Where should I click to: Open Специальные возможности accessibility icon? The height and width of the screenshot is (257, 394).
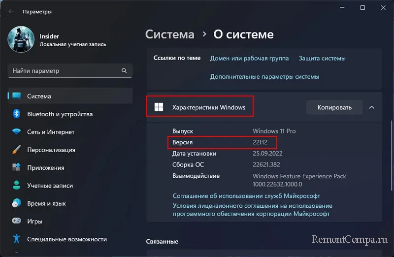click(x=17, y=239)
